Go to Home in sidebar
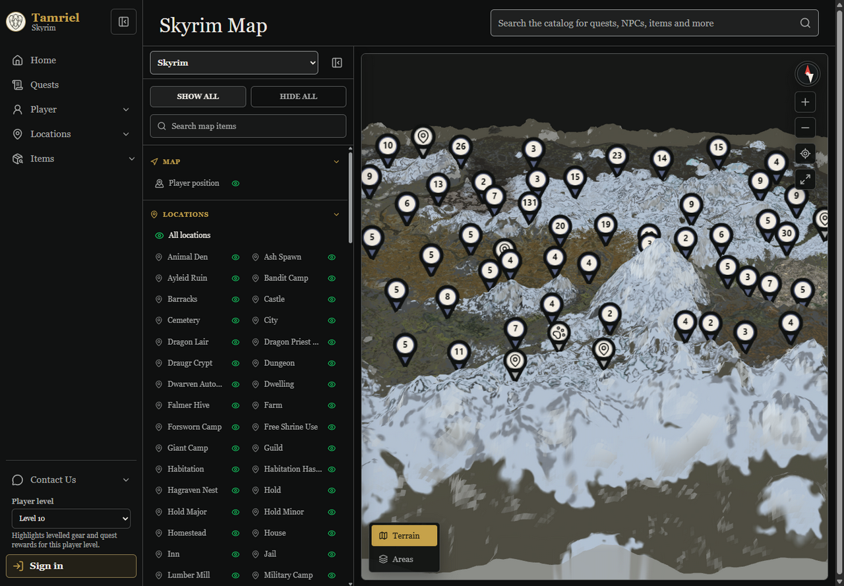The width and height of the screenshot is (844, 586). (x=71, y=60)
